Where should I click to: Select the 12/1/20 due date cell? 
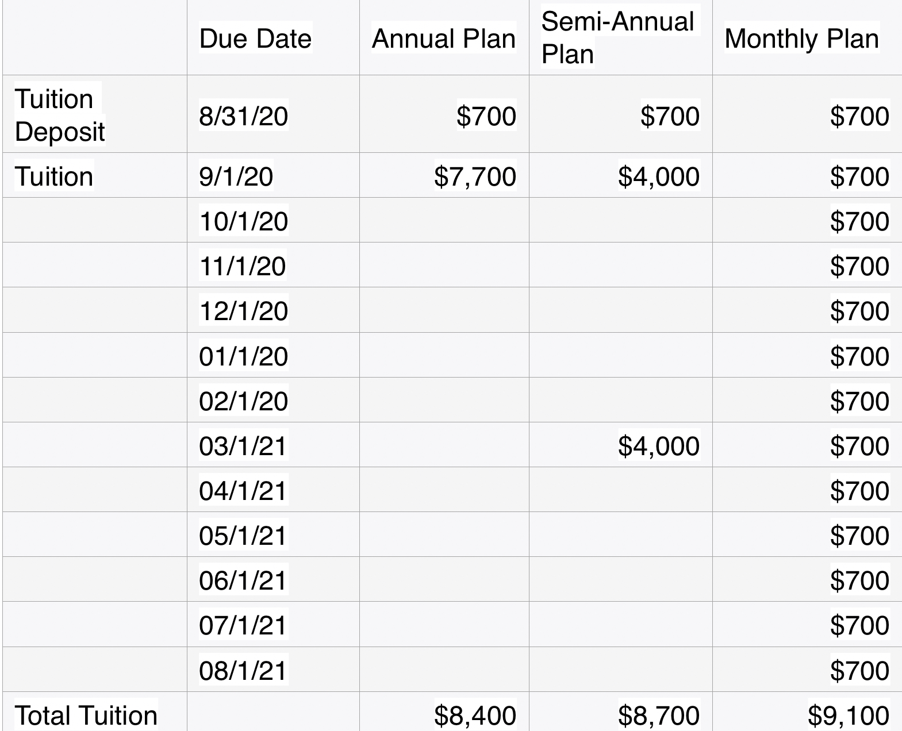[x=243, y=311]
